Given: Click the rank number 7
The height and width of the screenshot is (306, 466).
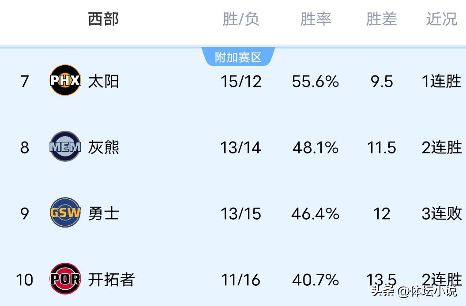Looking at the screenshot, I should point(25,82).
